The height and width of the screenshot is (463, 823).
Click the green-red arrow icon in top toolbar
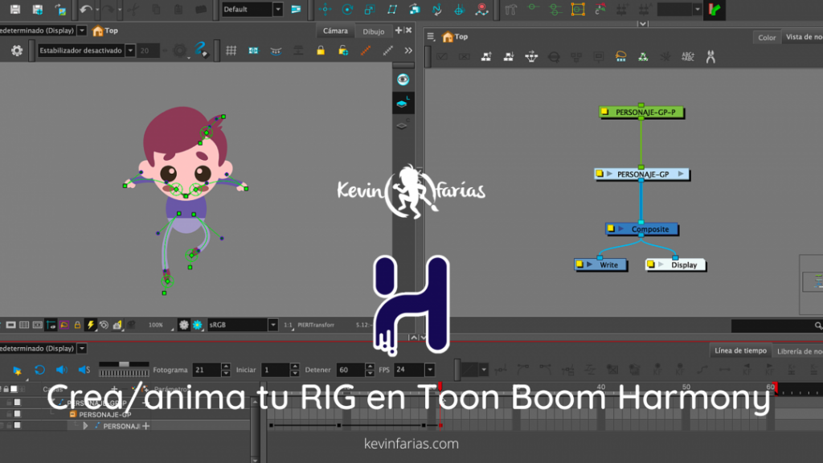(x=714, y=9)
